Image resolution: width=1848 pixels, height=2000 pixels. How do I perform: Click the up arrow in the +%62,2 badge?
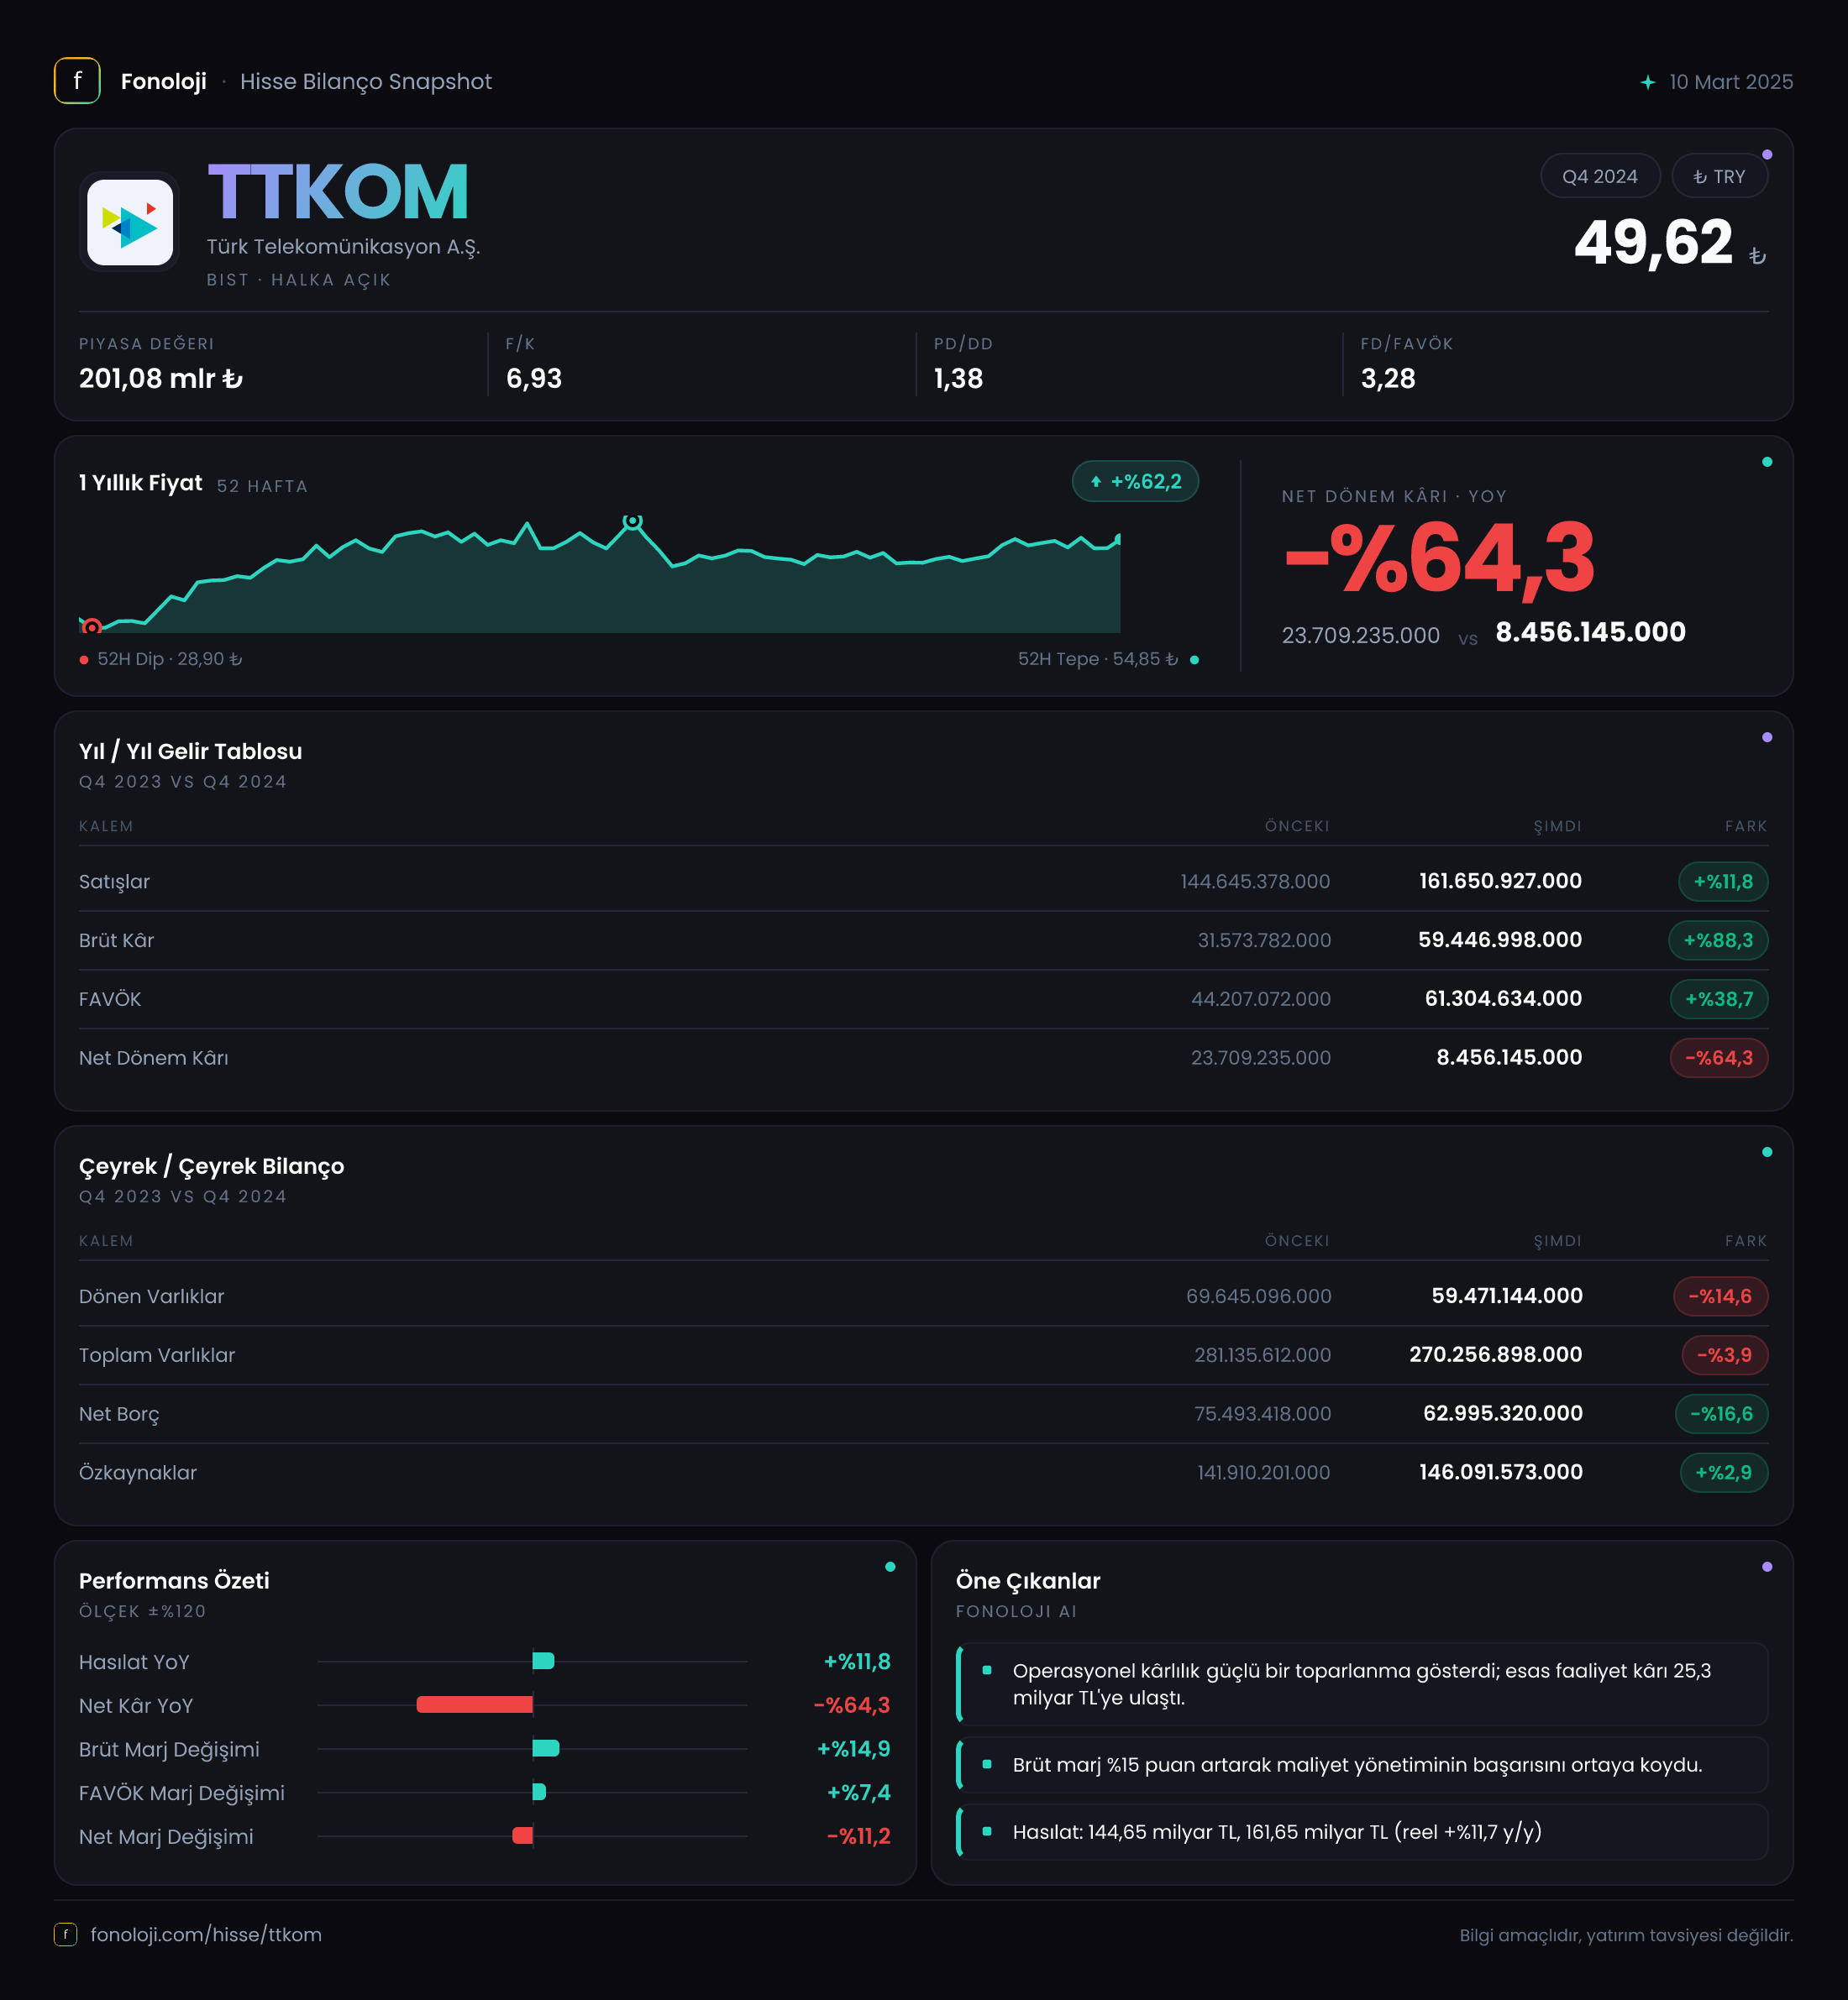pyautogui.click(x=1096, y=482)
